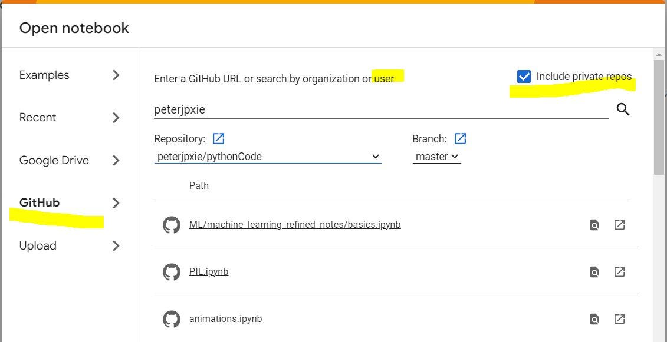Click the Path column header
Viewport: 667px width, 342px height.
click(199, 185)
